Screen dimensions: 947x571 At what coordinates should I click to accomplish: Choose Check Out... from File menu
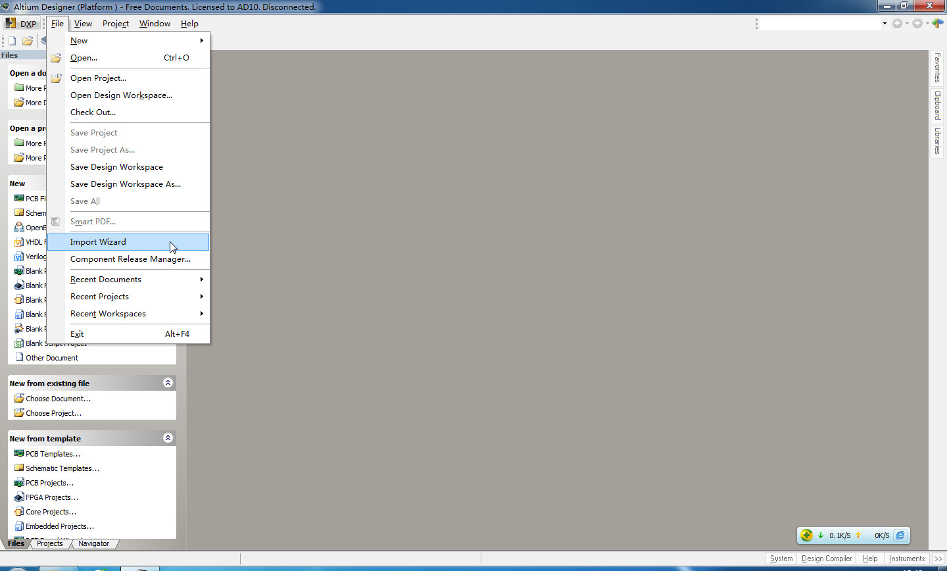[128, 112]
